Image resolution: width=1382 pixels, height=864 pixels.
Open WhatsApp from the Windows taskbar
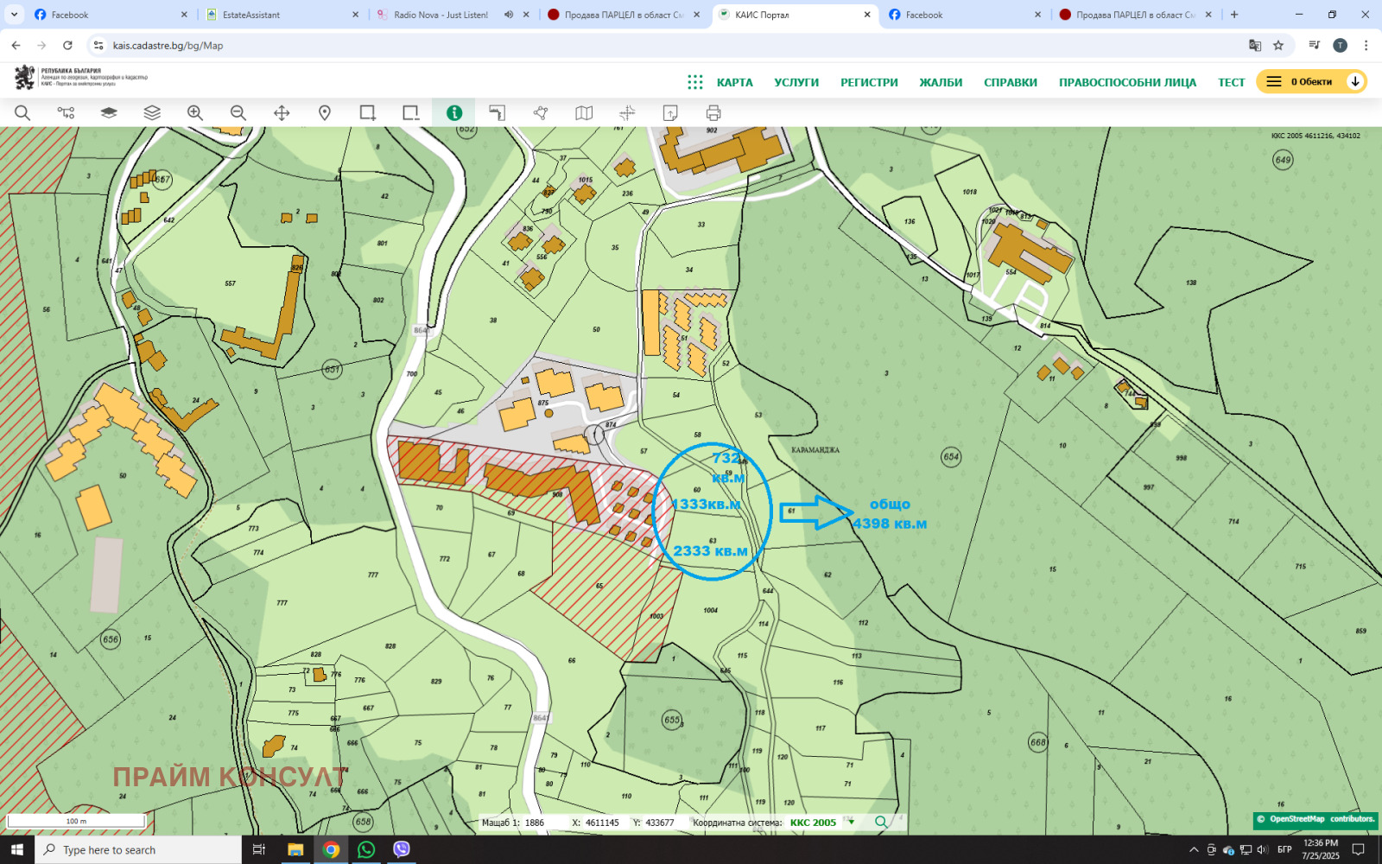point(366,849)
